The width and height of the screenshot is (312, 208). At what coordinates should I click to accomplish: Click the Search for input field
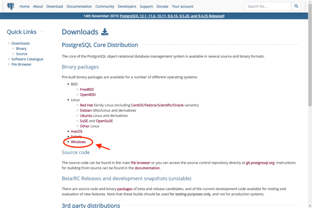268,6
